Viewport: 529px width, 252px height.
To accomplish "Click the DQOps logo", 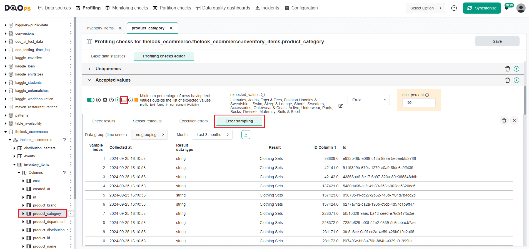I will pyautogui.click(x=18, y=8).
